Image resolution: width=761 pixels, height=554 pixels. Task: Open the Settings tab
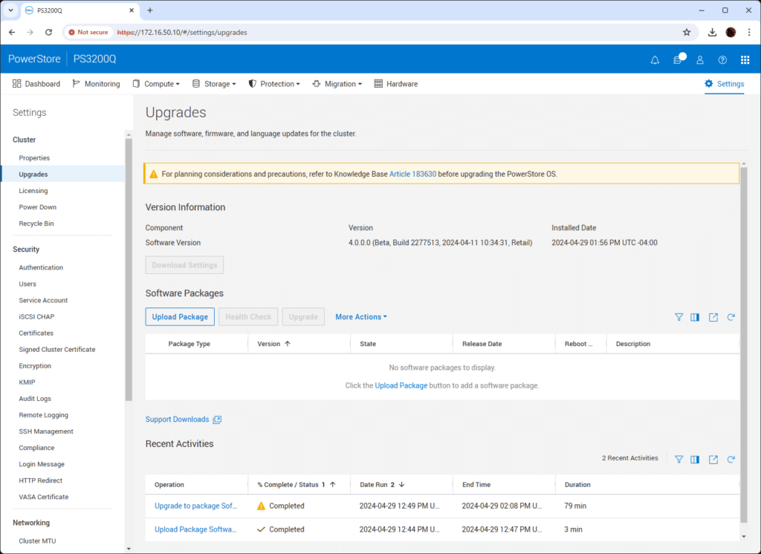pyautogui.click(x=724, y=84)
